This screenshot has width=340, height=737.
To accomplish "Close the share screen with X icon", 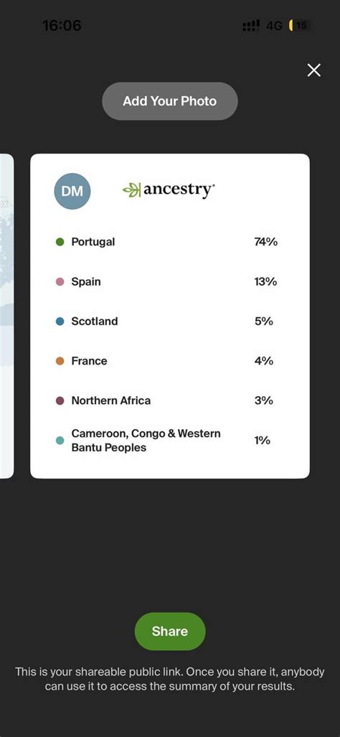I will [x=313, y=70].
